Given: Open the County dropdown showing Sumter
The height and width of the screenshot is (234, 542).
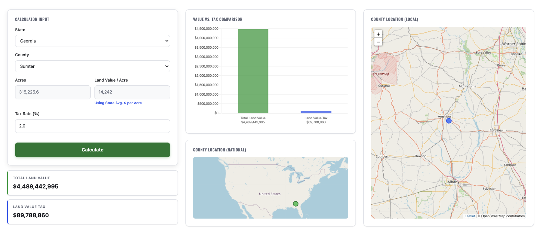Looking at the screenshot, I should tap(92, 66).
